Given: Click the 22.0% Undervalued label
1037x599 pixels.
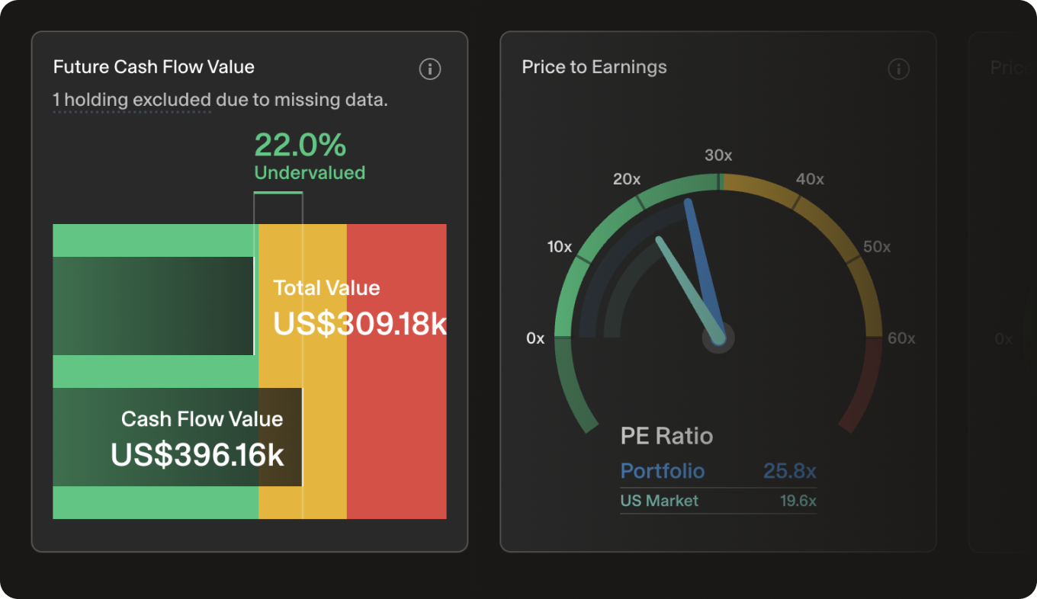Looking at the screenshot, I should [x=309, y=156].
